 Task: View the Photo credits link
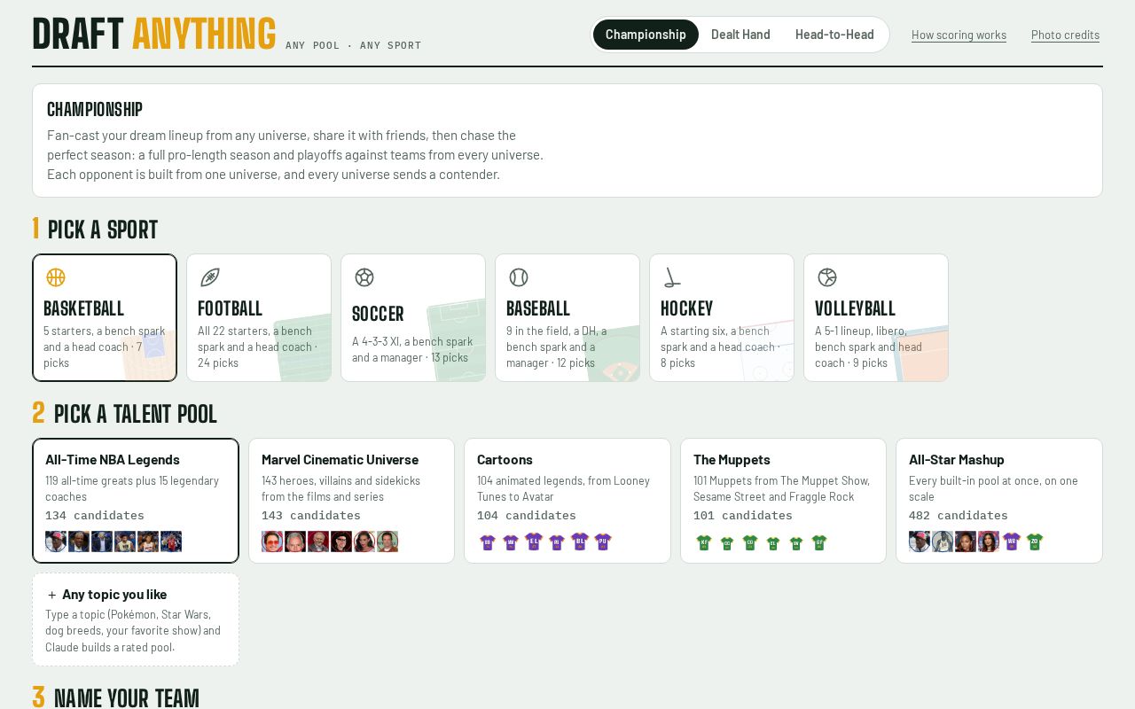[1065, 35]
